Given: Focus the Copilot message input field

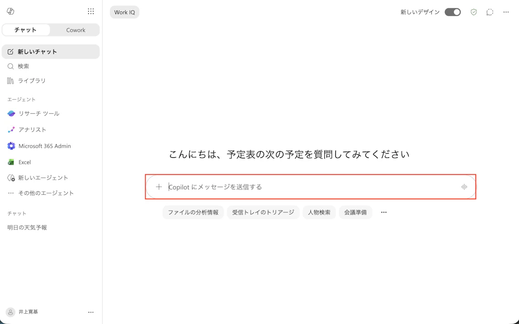Looking at the screenshot, I should 311,187.
